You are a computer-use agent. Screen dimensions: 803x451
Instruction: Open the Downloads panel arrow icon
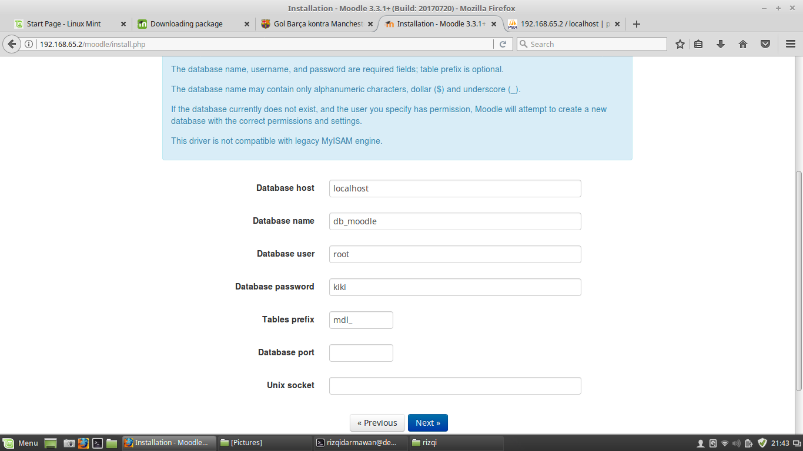coord(721,43)
